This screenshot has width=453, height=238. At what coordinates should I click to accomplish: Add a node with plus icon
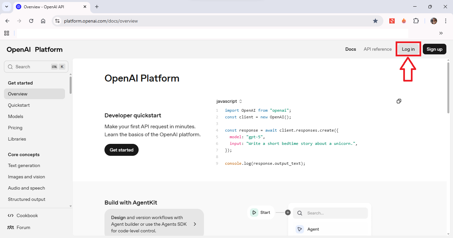[288, 212]
